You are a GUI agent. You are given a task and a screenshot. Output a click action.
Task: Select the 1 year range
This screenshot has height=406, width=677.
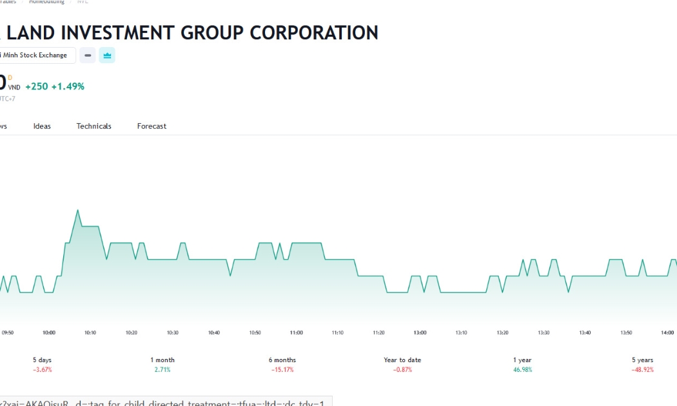(x=522, y=365)
